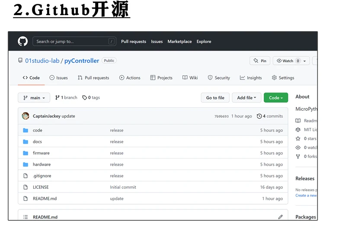Expand the main branch selector dropdown
The image size is (339, 238).
[x=34, y=98]
